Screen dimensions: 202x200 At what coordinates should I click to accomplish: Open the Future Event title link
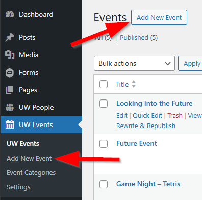[x=137, y=143]
